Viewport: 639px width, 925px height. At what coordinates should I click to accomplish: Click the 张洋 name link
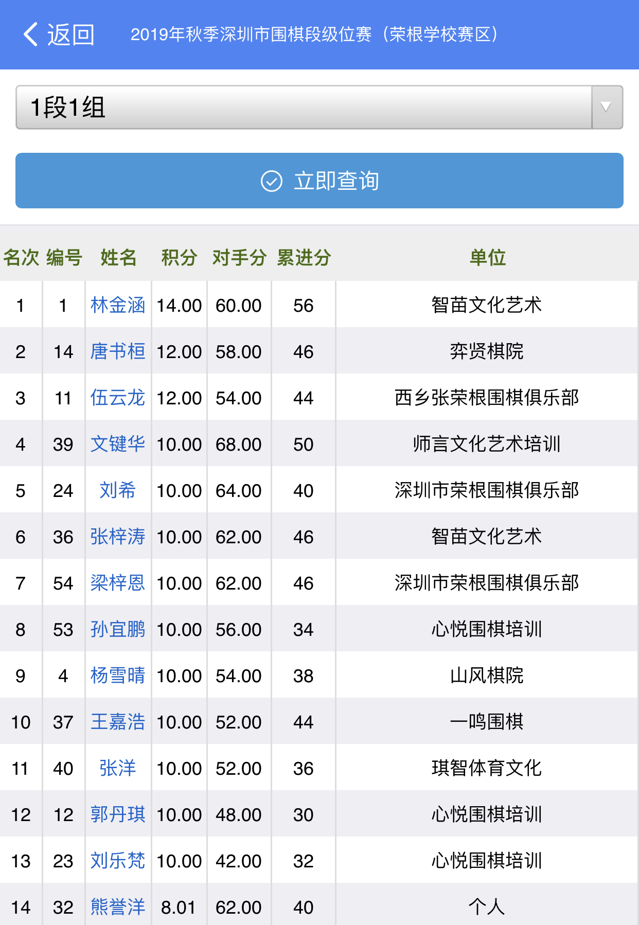[118, 769]
